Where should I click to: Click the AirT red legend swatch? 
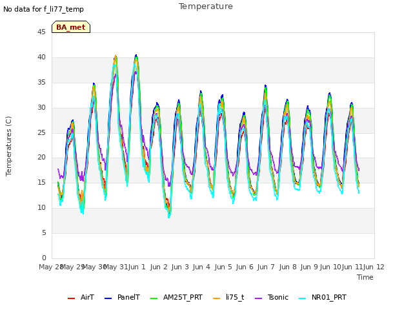click(x=71, y=298)
